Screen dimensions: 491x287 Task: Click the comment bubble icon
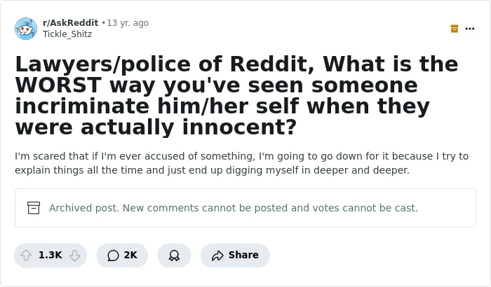(113, 255)
